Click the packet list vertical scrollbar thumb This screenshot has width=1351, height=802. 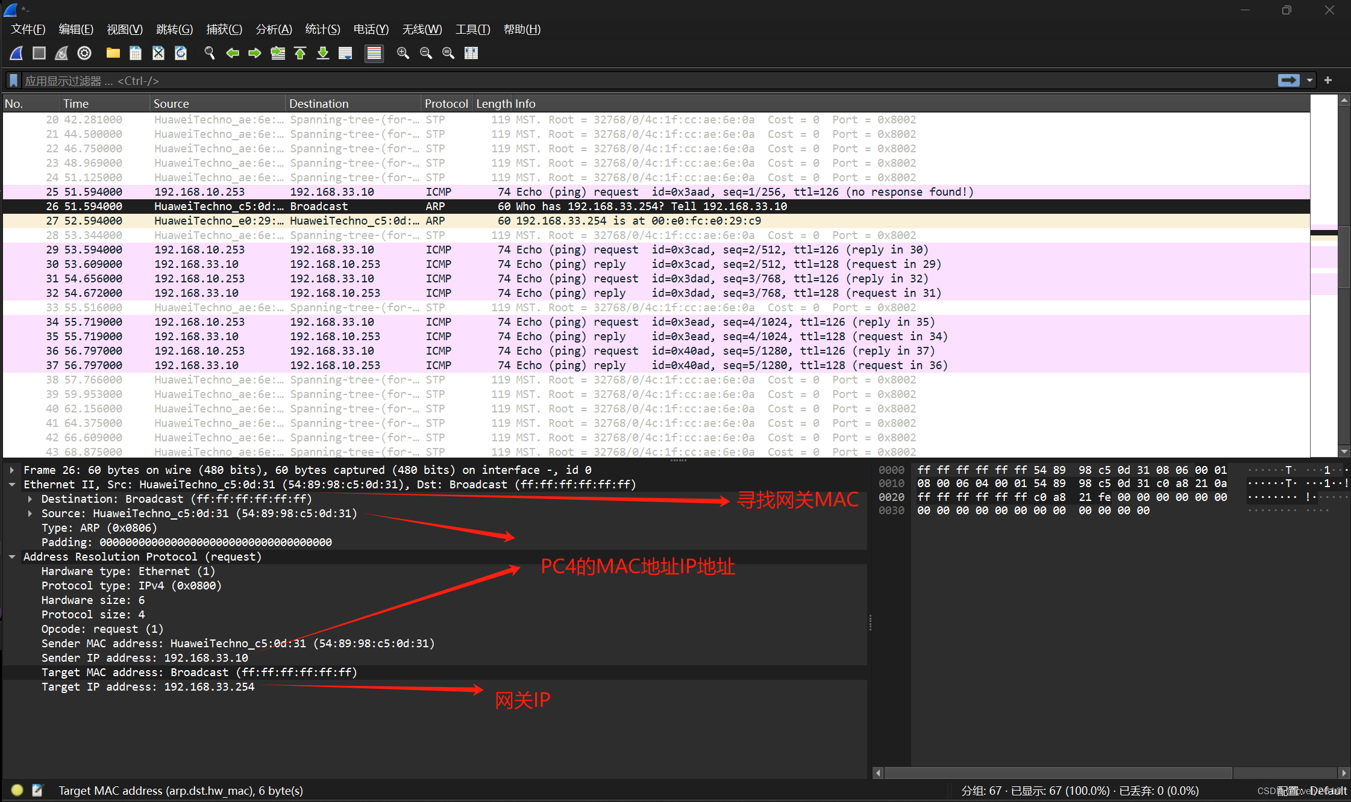point(1344,256)
